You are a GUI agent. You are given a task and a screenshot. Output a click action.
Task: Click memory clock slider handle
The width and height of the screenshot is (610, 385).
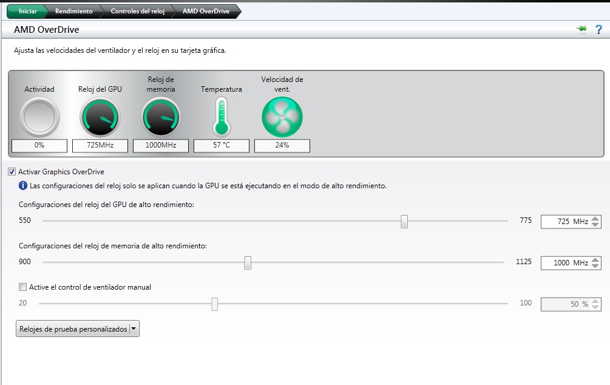click(x=248, y=263)
